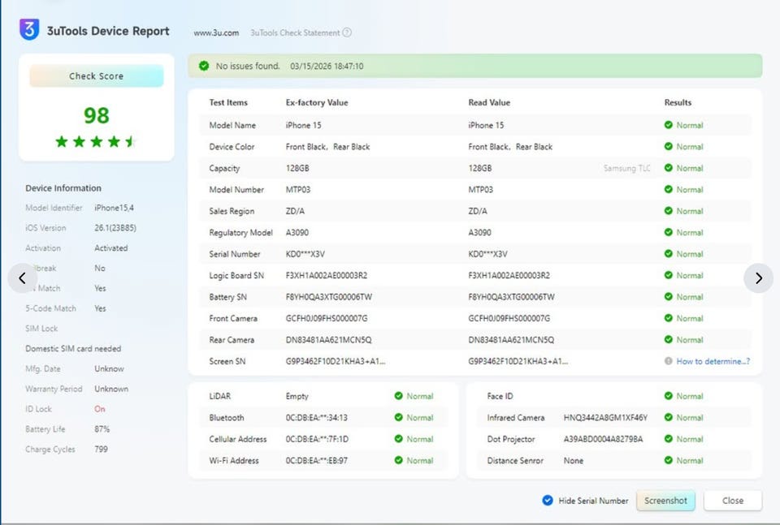
Task: Click the Samsung TLC label in Capacity row
Action: (x=626, y=169)
